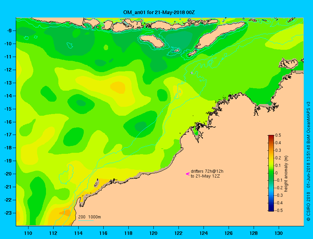Click the -0.5 label on the color scale
The width and height of the screenshot is (313, 239).
coord(279,210)
